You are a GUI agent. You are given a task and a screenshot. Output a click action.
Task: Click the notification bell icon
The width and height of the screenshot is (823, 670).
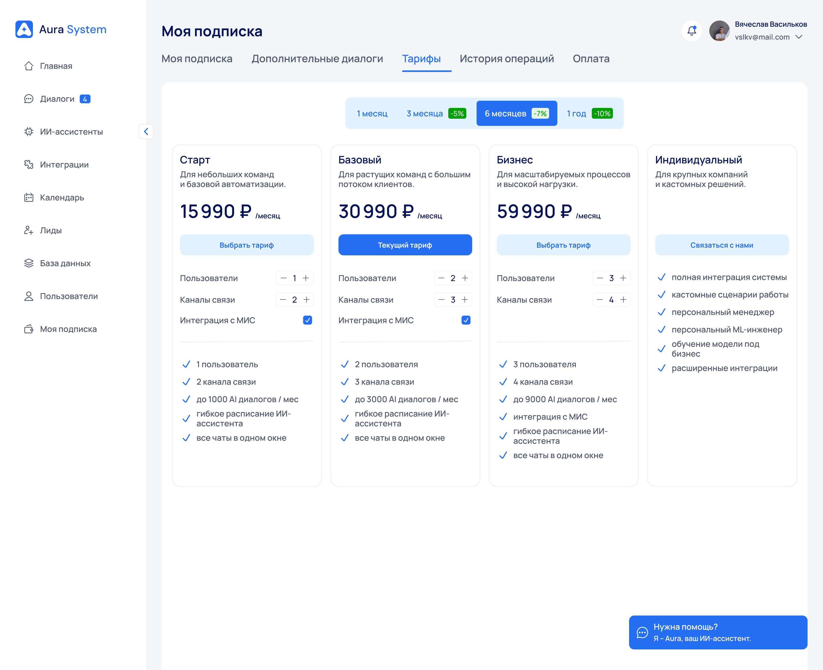[692, 31]
